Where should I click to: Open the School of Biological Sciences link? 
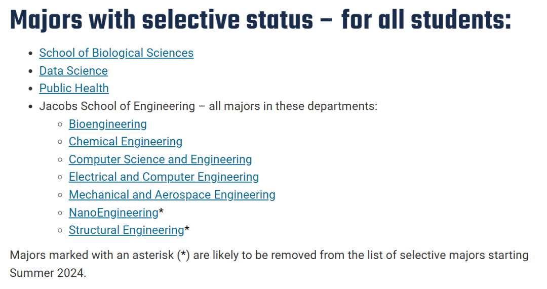[116, 53]
